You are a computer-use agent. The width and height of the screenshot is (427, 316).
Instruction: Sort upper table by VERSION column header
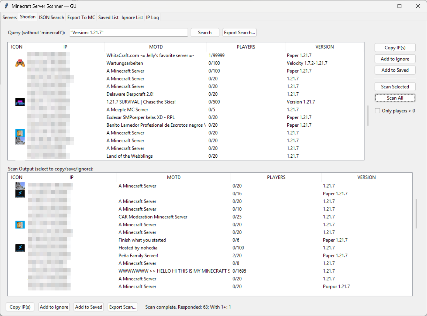(325, 47)
